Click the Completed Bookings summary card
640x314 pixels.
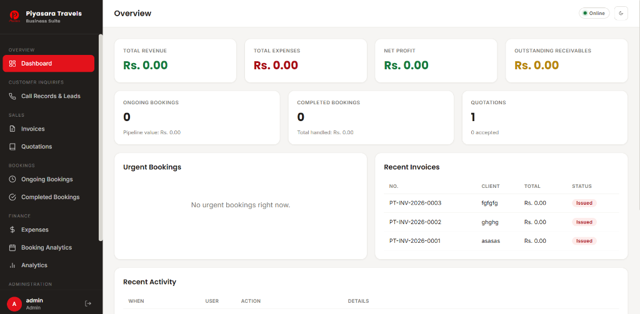(x=371, y=117)
